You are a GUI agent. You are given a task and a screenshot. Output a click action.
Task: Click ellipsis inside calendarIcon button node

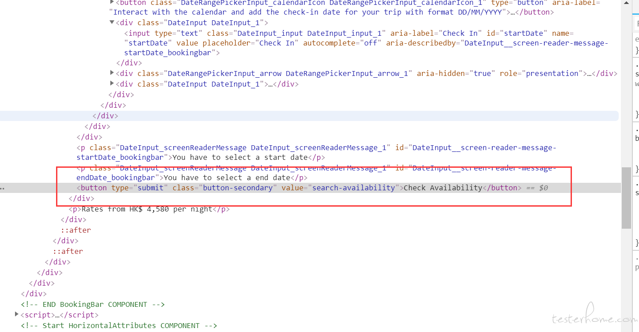coord(513,12)
